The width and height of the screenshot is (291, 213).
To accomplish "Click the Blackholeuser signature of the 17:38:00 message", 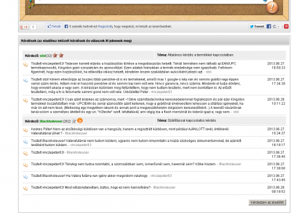I will [x=230, y=164].
